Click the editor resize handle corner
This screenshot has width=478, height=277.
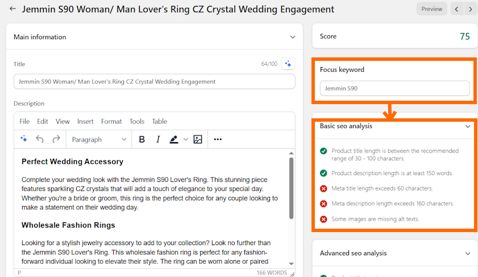pos(292,274)
